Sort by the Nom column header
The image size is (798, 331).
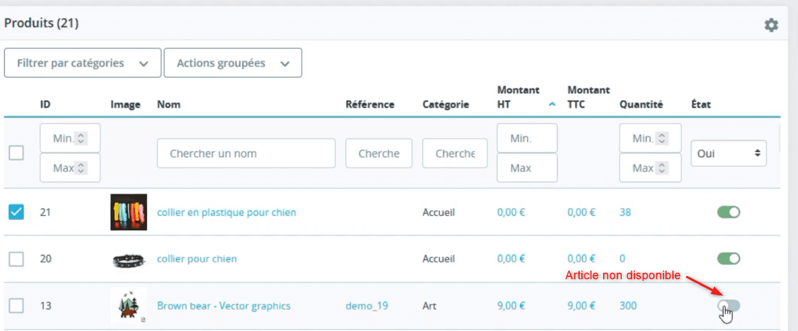click(x=169, y=104)
